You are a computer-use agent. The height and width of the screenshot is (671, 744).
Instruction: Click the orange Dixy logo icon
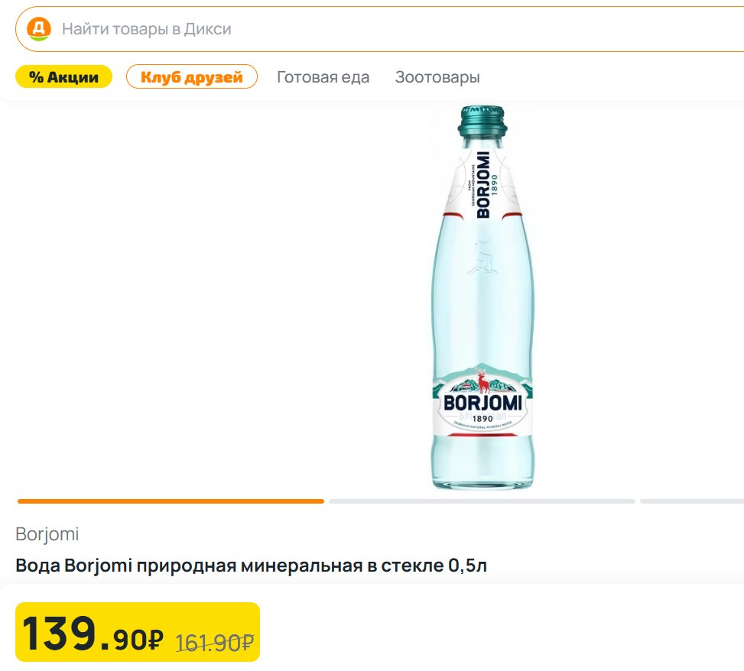click(38, 29)
